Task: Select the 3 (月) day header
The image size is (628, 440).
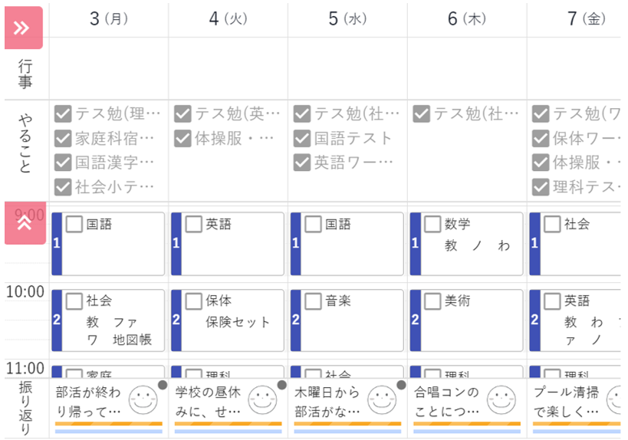Action: coord(108,19)
